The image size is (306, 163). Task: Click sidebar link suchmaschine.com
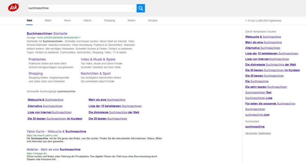coord(257,115)
